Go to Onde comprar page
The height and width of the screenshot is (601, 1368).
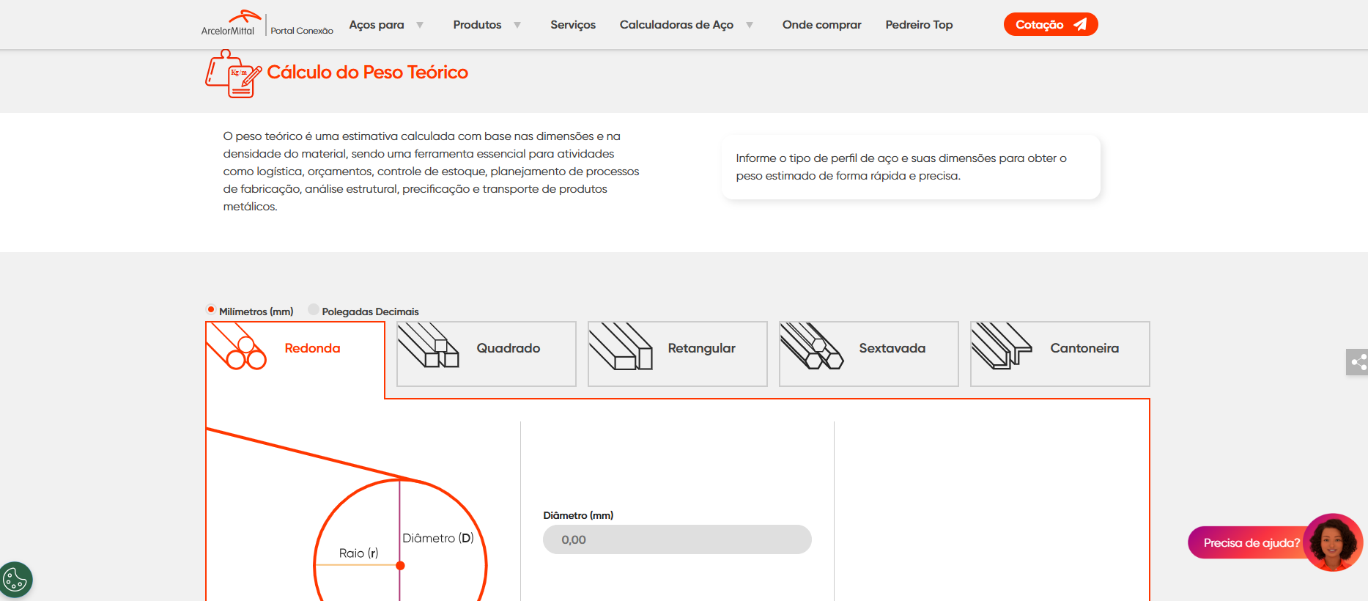(x=821, y=25)
